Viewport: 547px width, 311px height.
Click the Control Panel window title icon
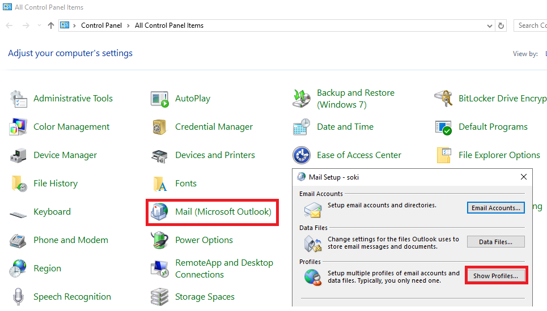(7, 7)
